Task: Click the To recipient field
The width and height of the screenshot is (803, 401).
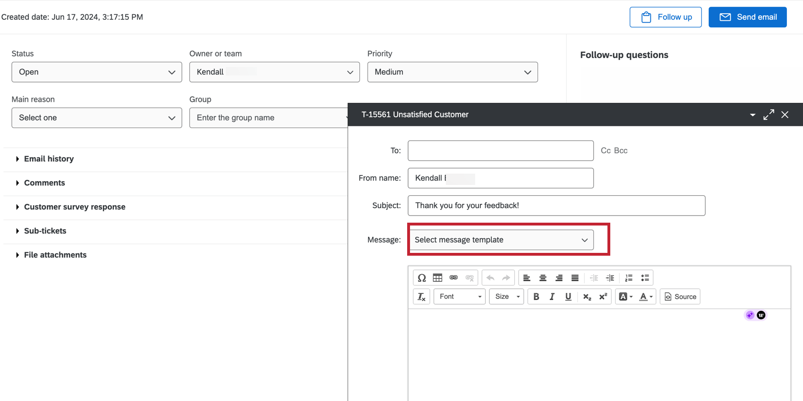Action: tap(500, 151)
